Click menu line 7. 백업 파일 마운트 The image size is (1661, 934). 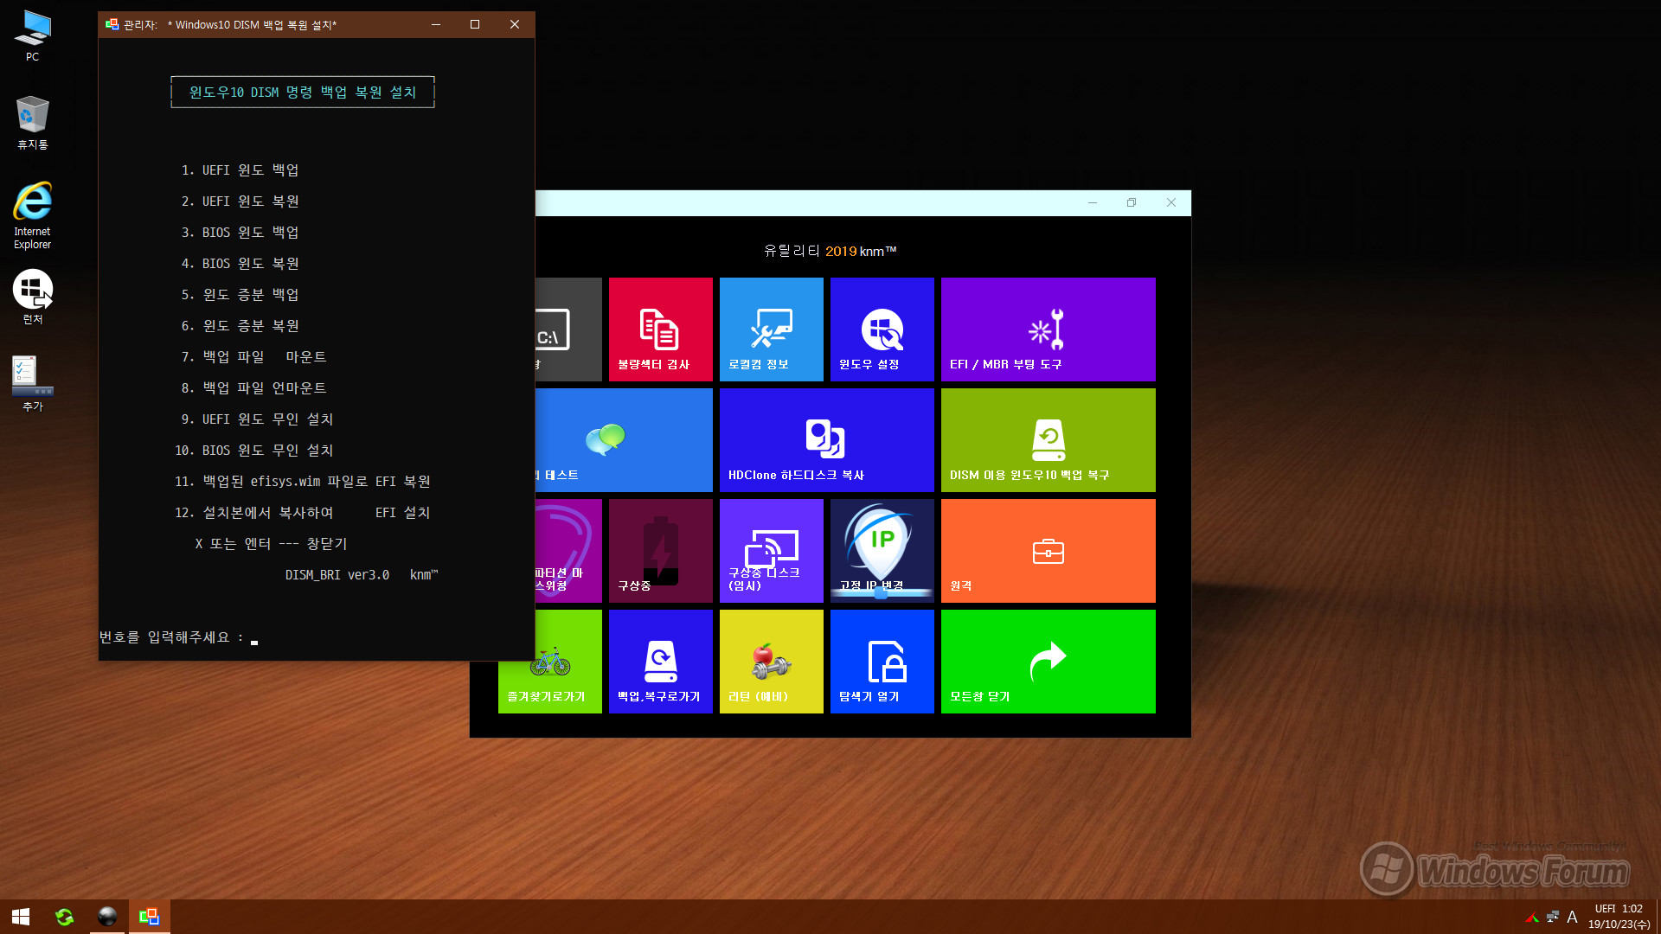(x=253, y=357)
